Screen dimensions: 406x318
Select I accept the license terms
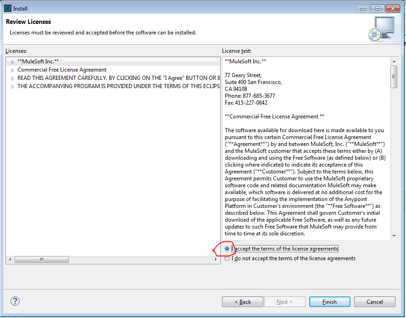227,249
